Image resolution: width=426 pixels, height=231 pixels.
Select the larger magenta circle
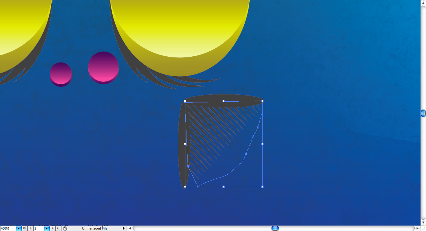[104, 67]
